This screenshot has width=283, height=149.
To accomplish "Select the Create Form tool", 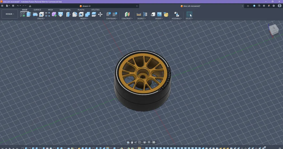I will pyautogui.click(x=54, y=14).
